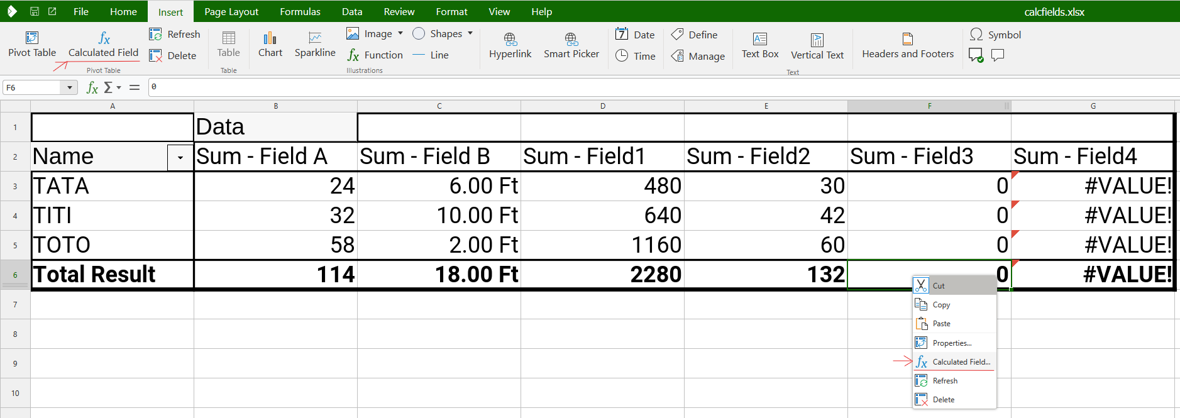This screenshot has width=1180, height=418.
Task: Click the Symbol button
Action: [x=995, y=35]
